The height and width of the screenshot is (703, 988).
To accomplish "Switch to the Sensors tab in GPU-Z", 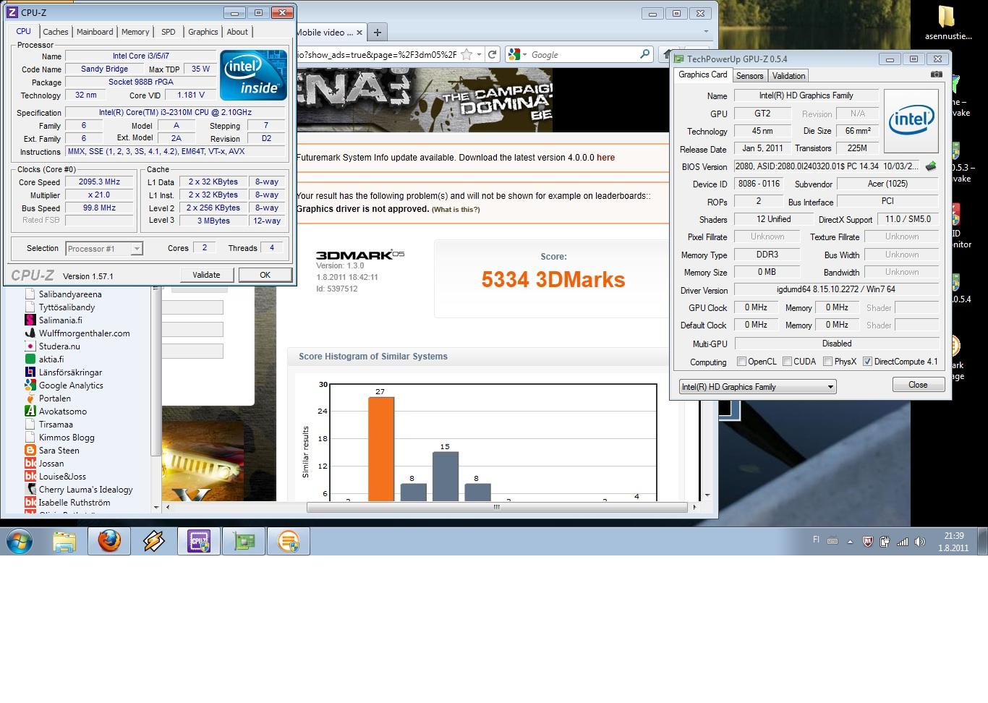I will [750, 76].
